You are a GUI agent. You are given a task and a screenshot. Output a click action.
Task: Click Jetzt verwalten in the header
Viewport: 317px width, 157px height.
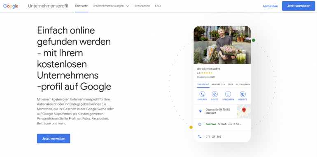pos(298,6)
